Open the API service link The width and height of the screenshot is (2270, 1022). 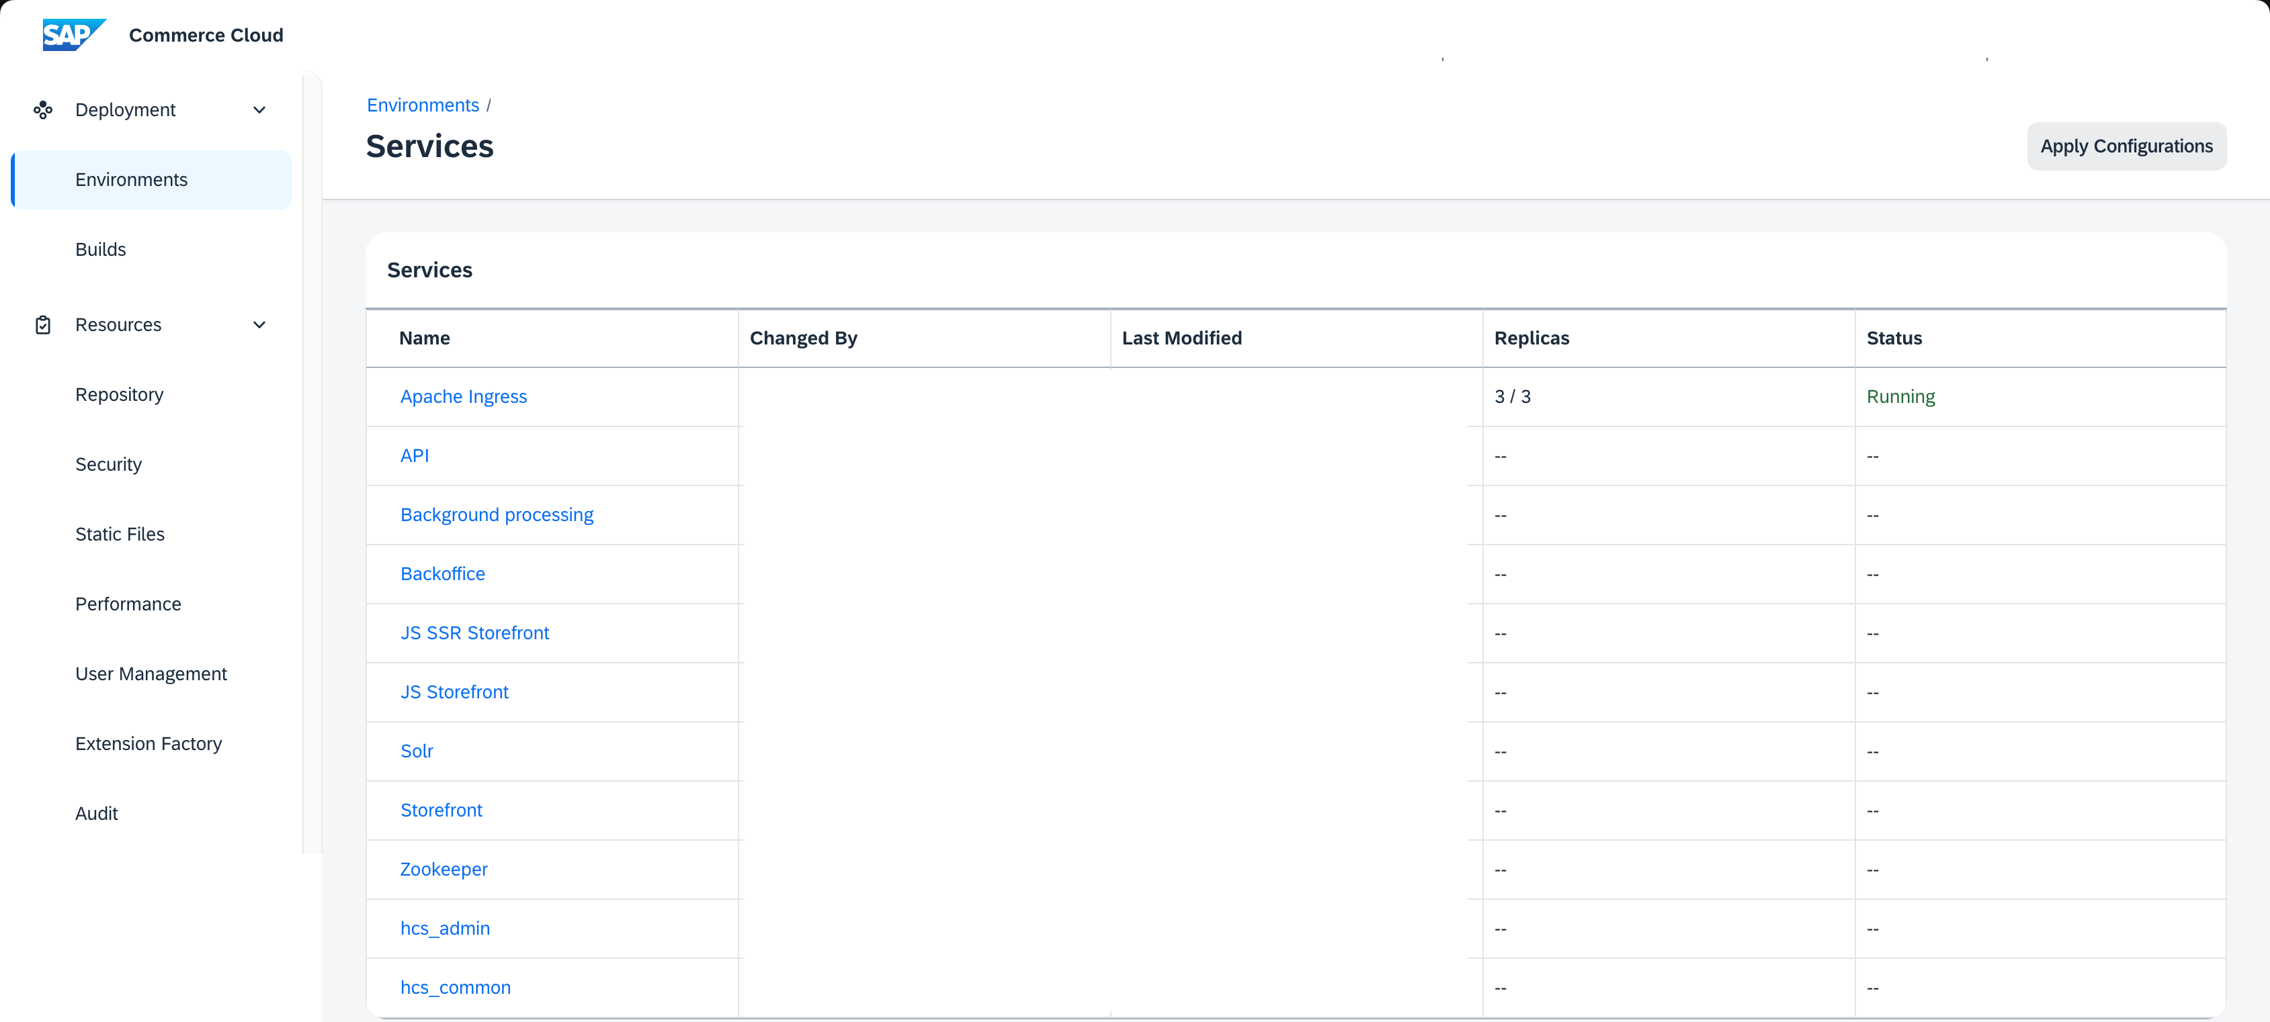tap(414, 456)
